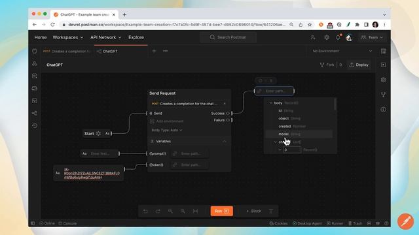Open the Monitors sidebar icon

click(x=35, y=101)
